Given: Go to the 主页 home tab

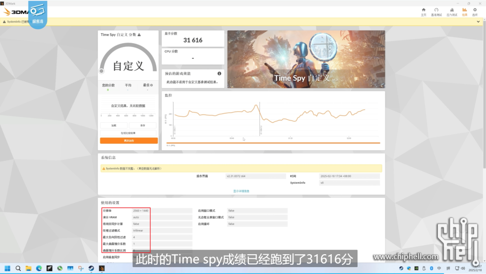Looking at the screenshot, I should pyautogui.click(x=424, y=12).
